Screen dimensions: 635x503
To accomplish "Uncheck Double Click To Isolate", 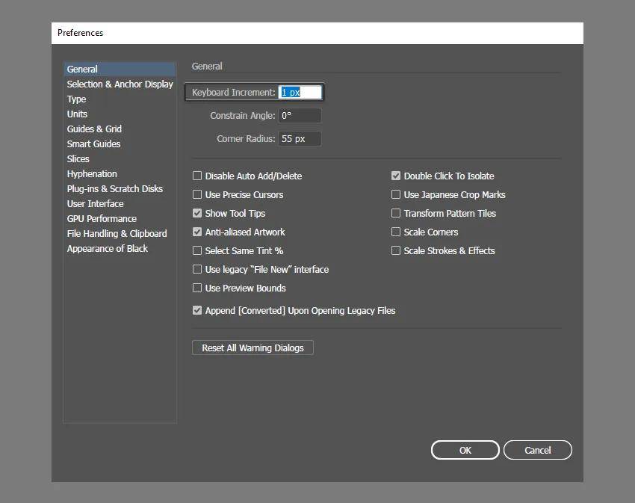I will pyautogui.click(x=396, y=176).
